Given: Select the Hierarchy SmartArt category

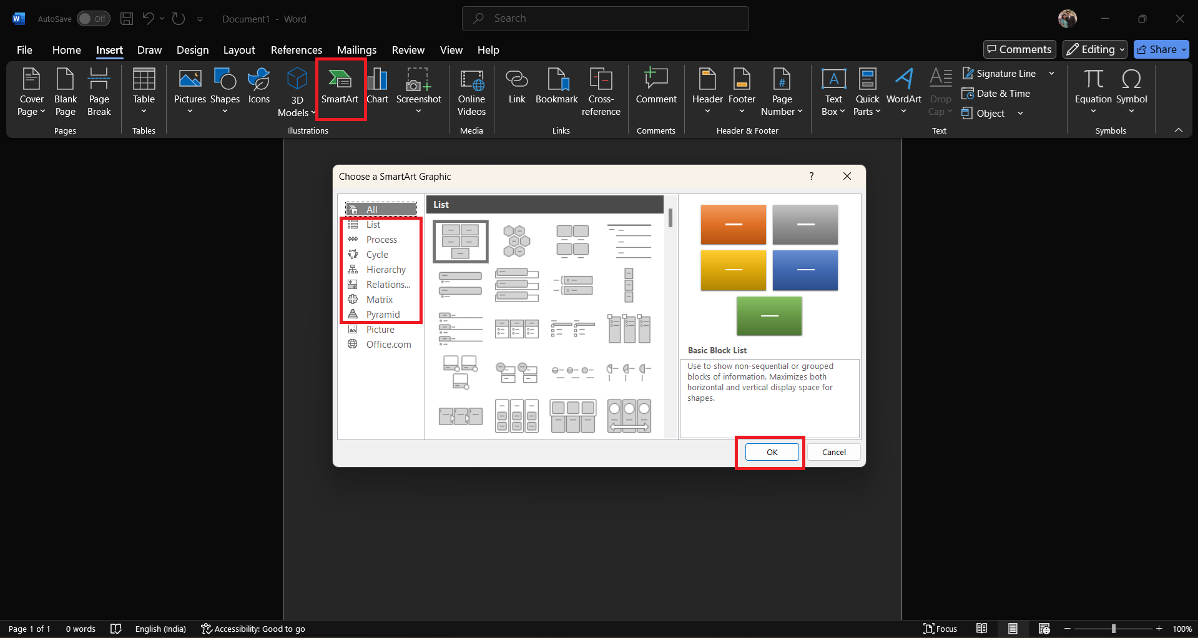Looking at the screenshot, I should click(381, 270).
